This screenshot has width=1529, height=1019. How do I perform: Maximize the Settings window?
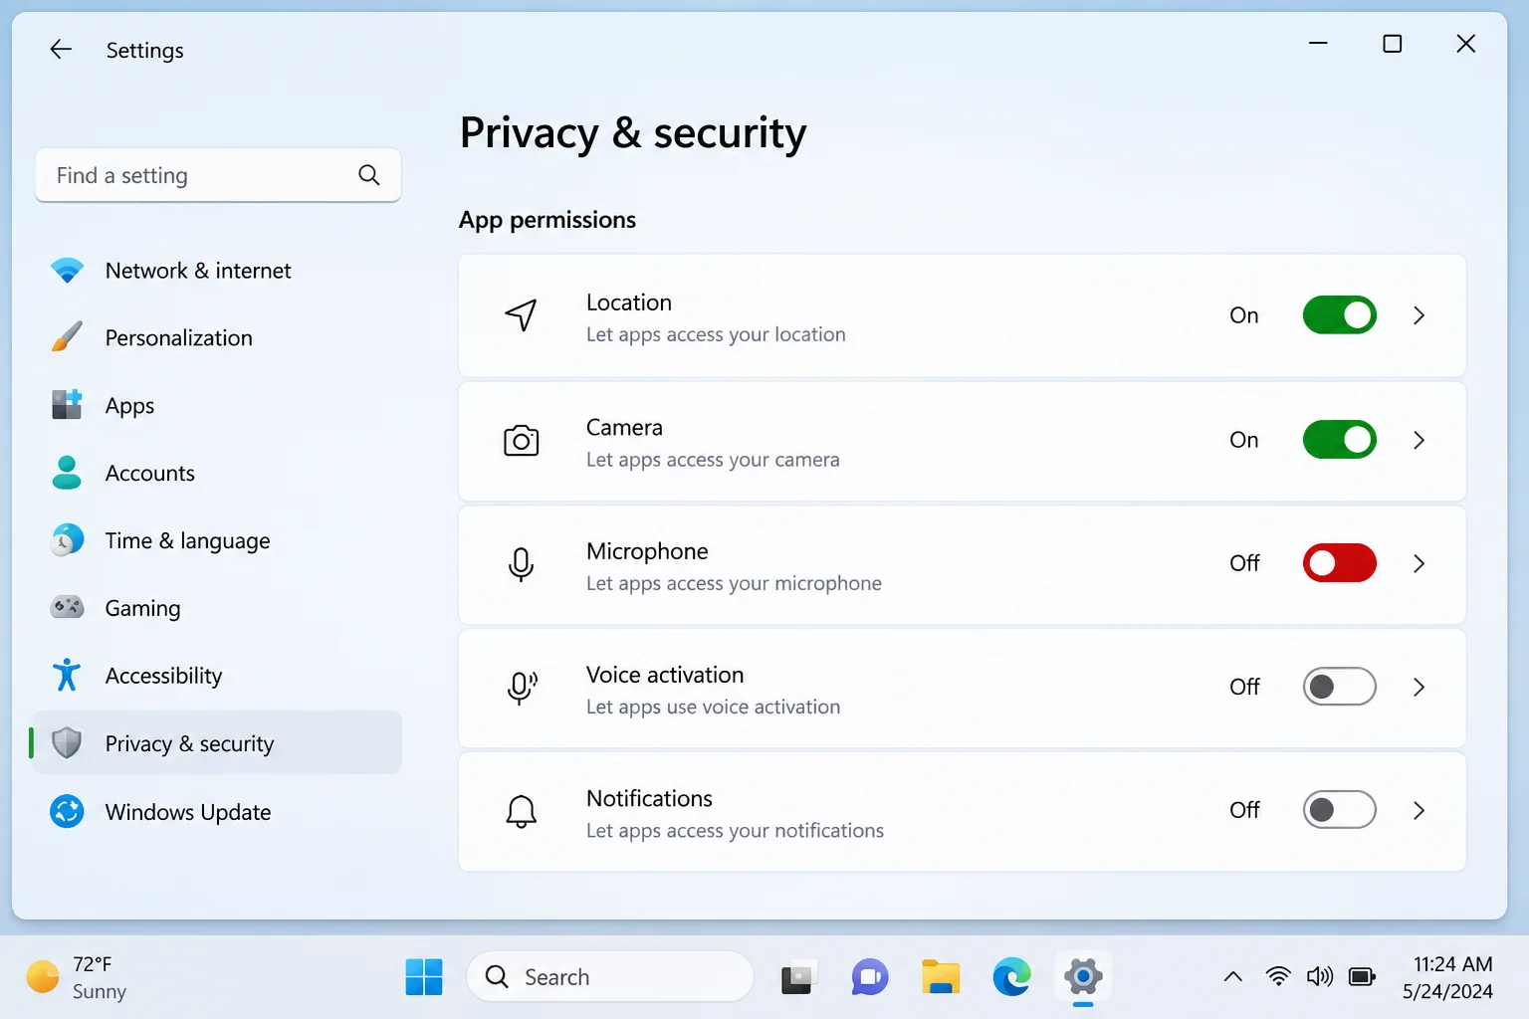1393,44
